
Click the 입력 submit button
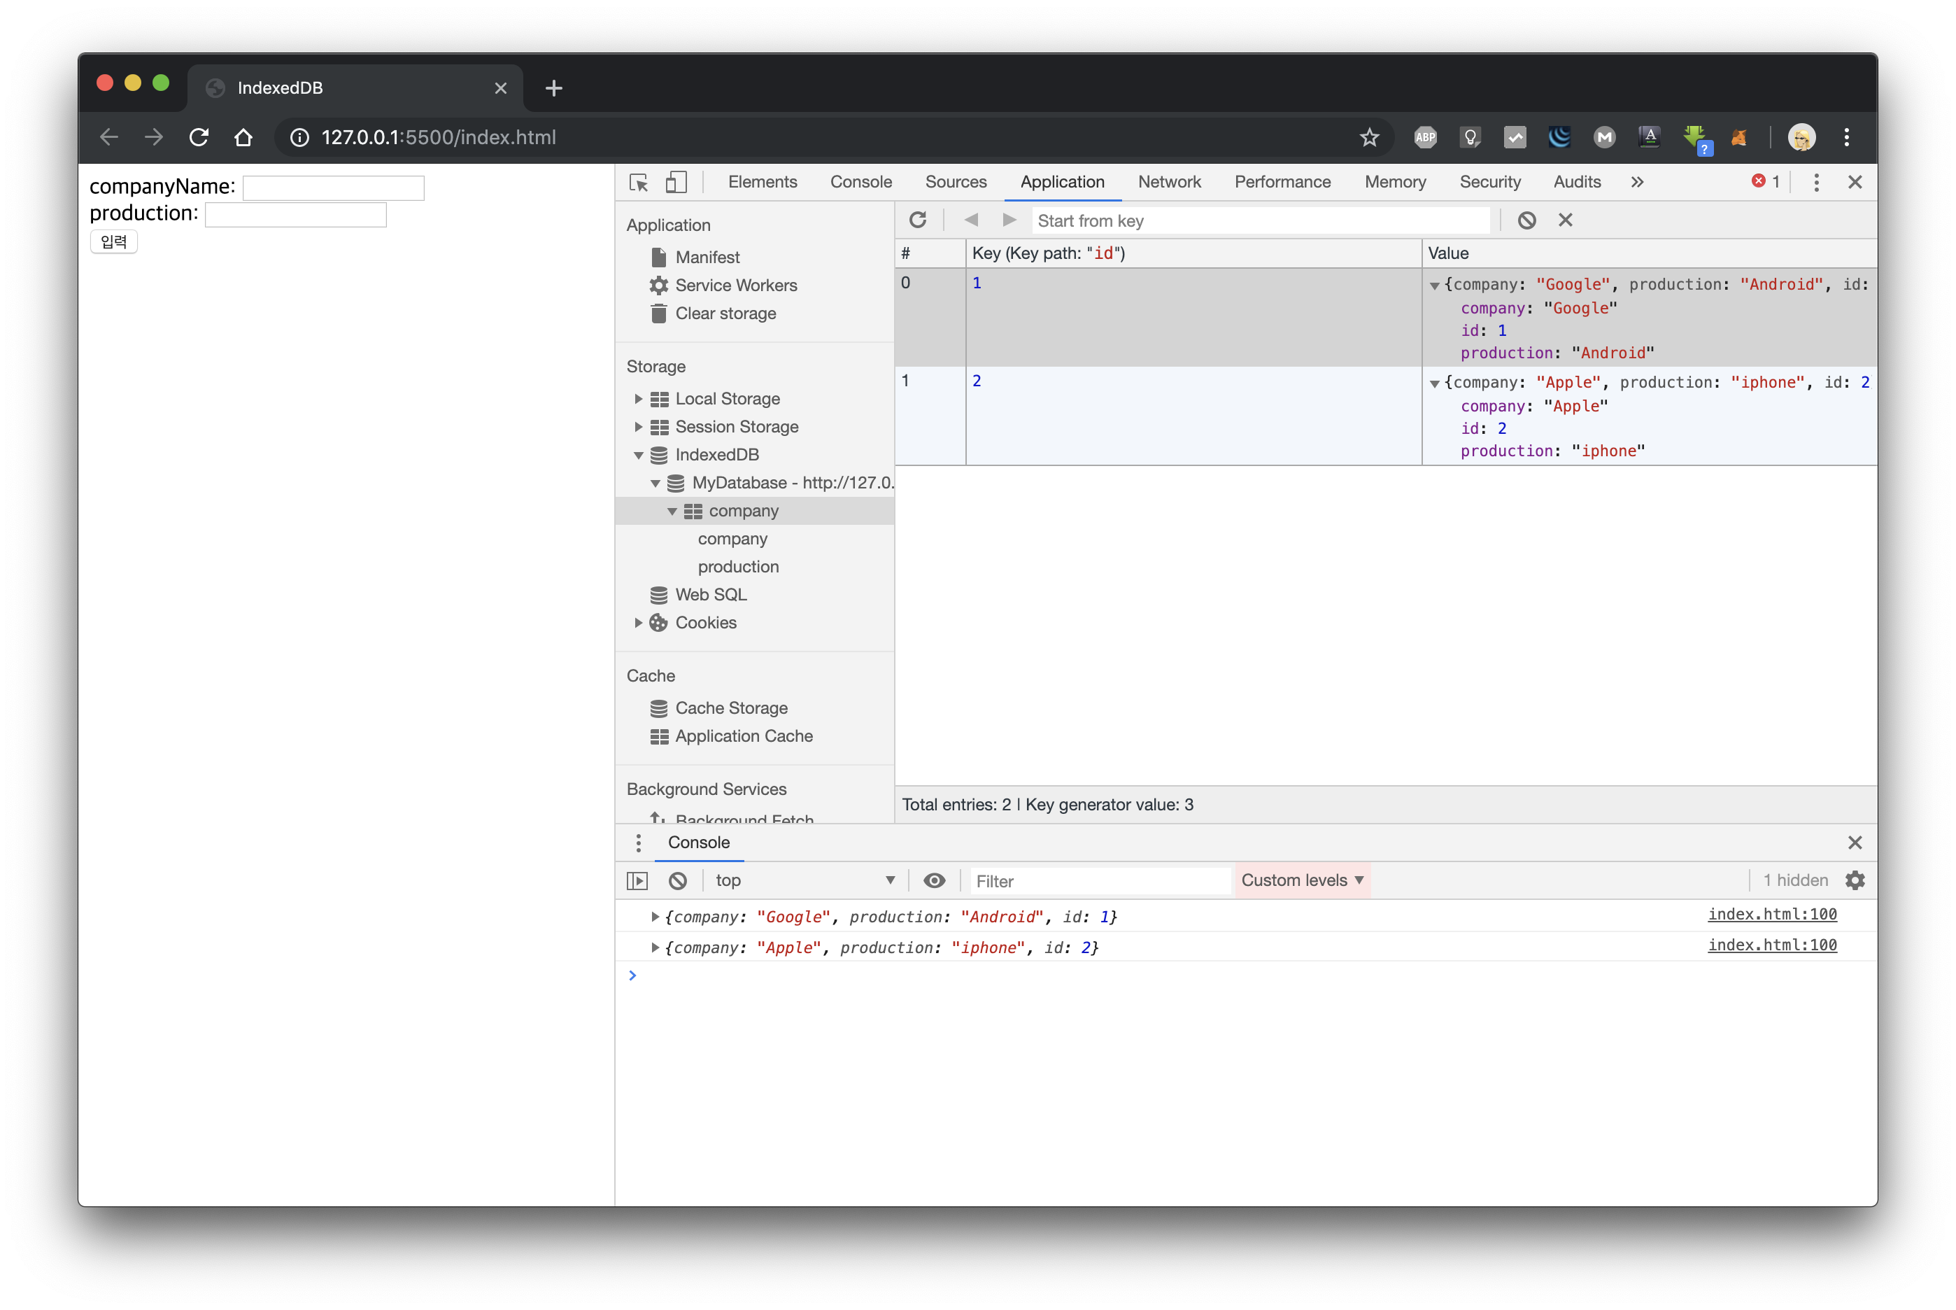[113, 241]
